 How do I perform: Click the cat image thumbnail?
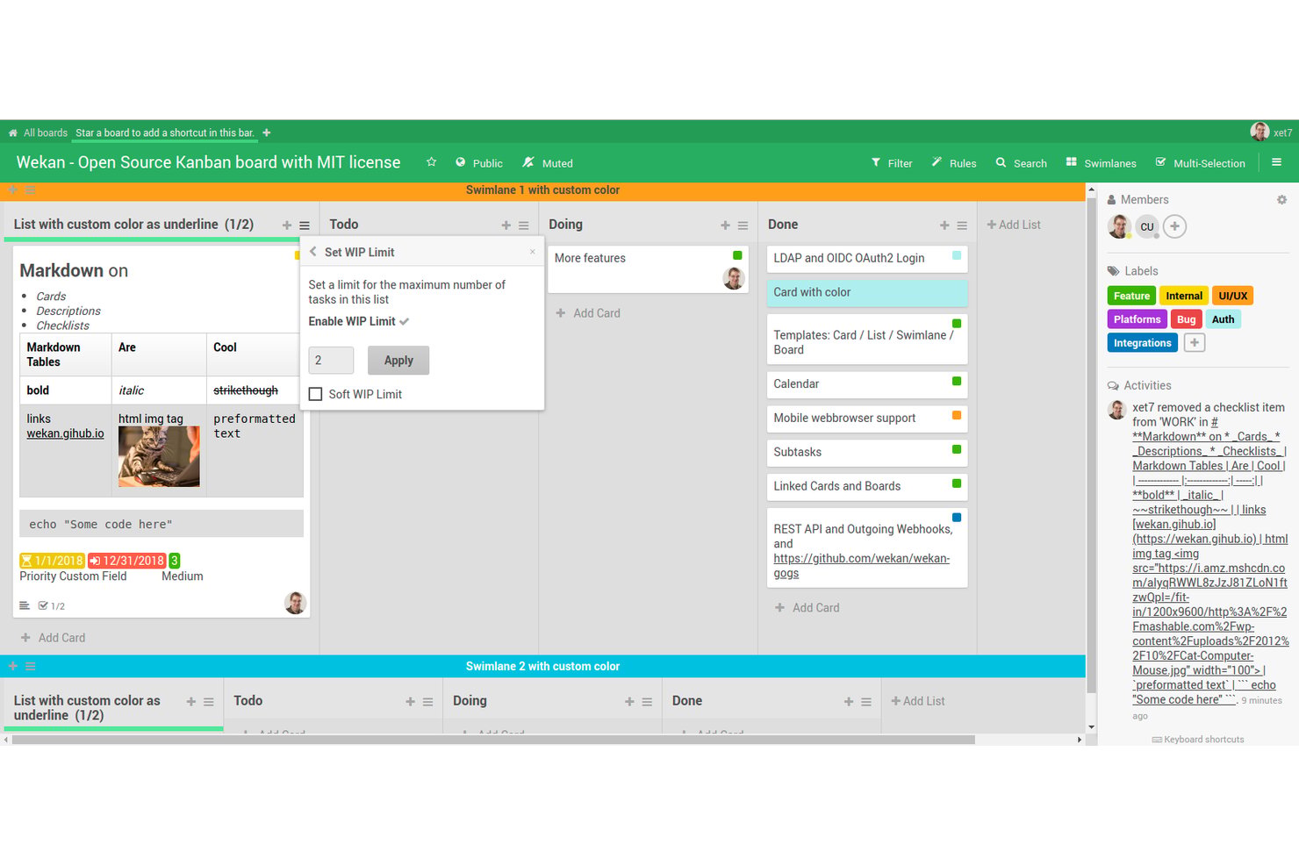[x=159, y=456]
